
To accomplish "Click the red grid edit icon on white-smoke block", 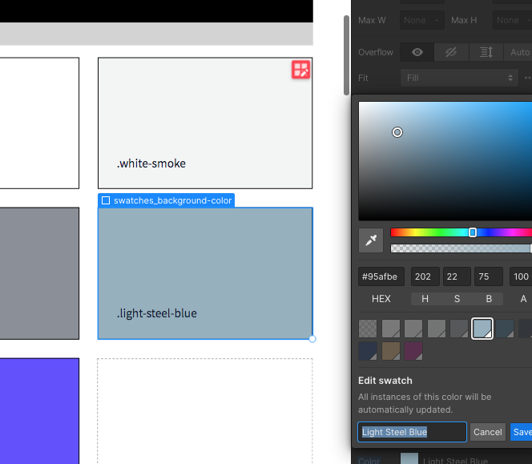I will point(301,70).
